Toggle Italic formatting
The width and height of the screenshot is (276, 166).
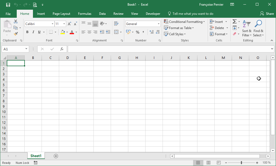pyautogui.click(x=33, y=32)
